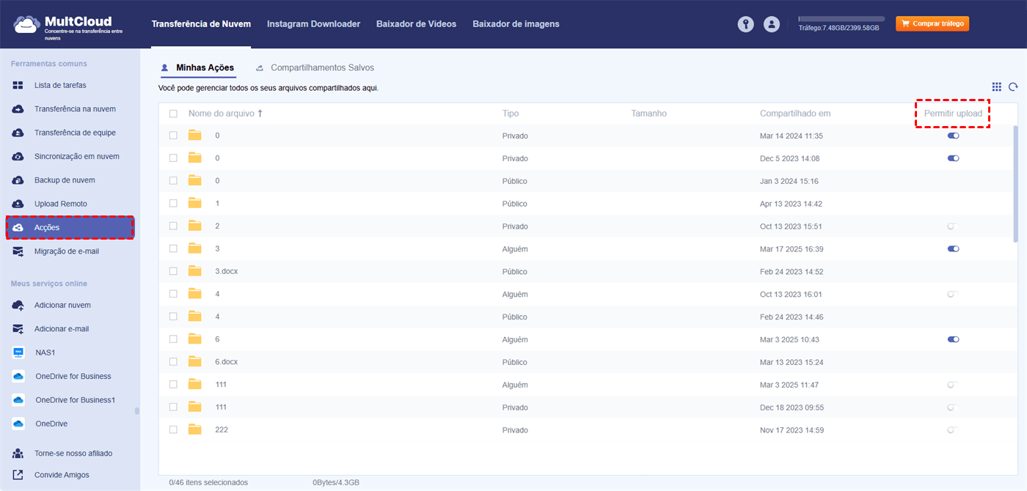Check the select-all checkbox in header
Image resolution: width=1027 pixels, height=491 pixels.
[173, 114]
